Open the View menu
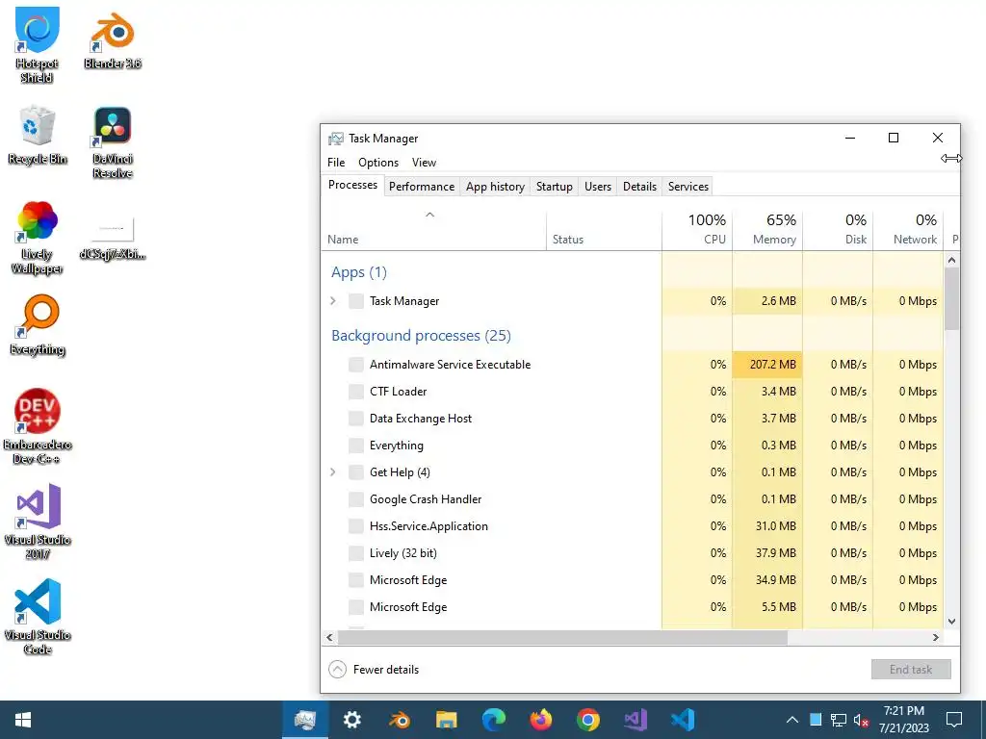The width and height of the screenshot is (986, 739). click(424, 163)
